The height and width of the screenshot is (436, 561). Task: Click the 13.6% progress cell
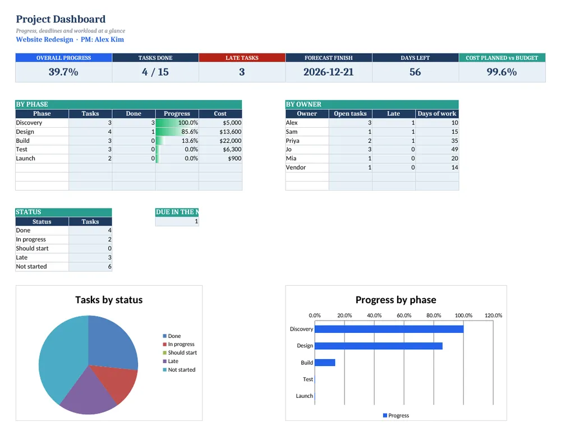tap(177, 141)
